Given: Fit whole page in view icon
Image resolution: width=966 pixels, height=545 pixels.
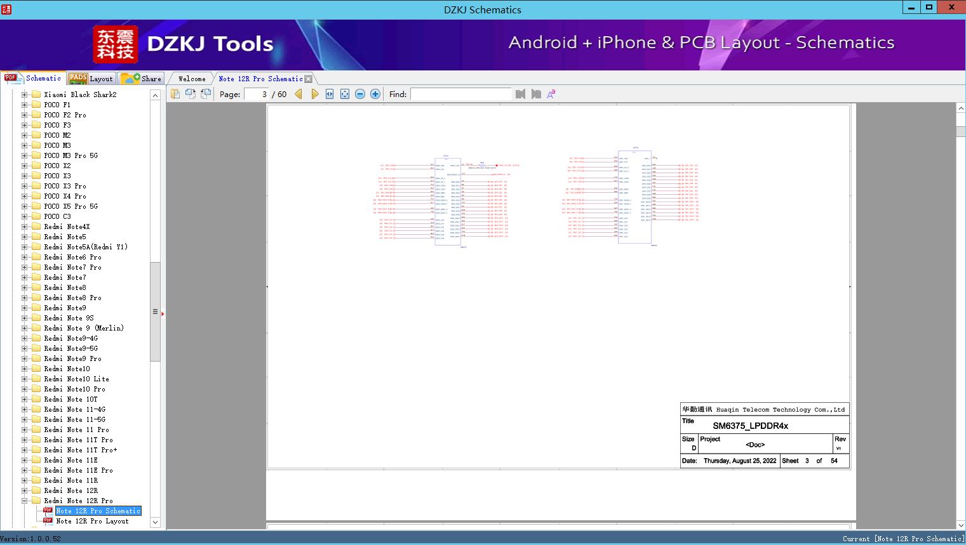Looking at the screenshot, I should [345, 94].
